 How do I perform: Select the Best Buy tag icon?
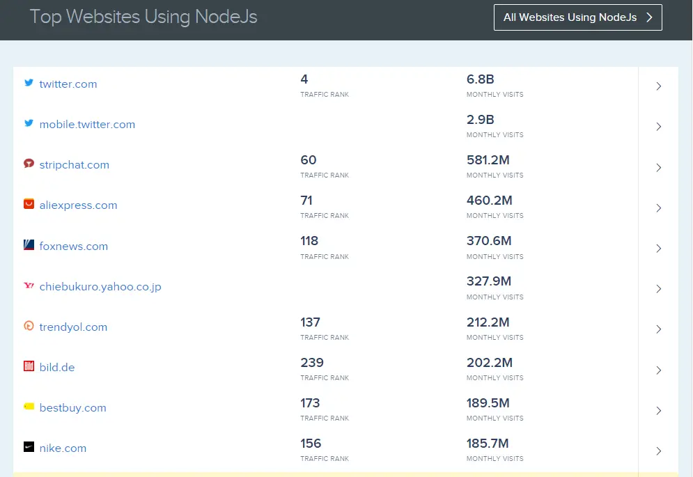tap(28, 407)
